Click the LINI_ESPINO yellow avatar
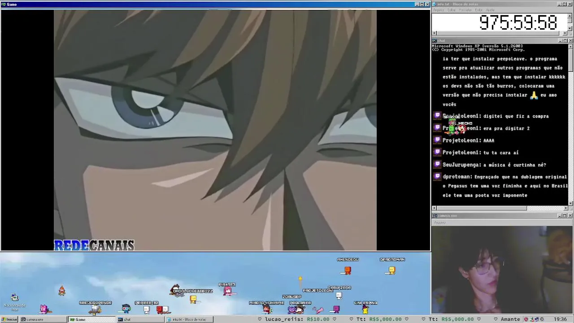The image size is (574, 323). pyautogui.click(x=365, y=310)
